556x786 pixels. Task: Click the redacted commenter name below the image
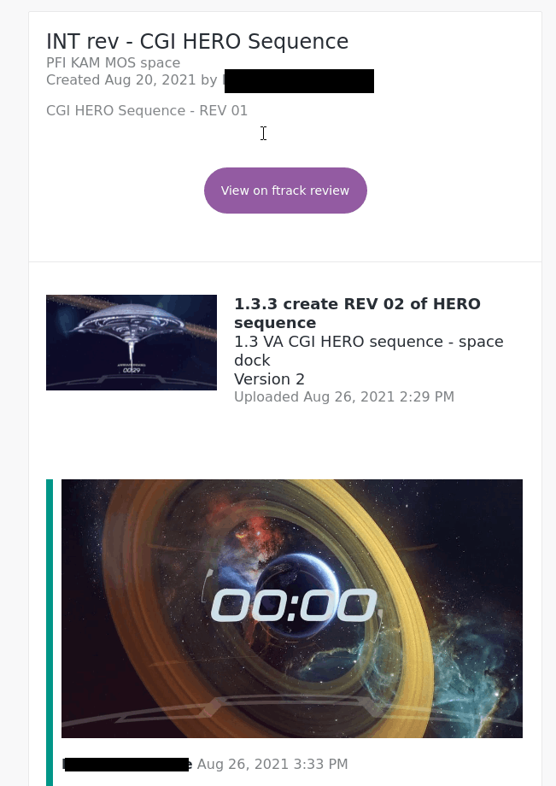(126, 765)
